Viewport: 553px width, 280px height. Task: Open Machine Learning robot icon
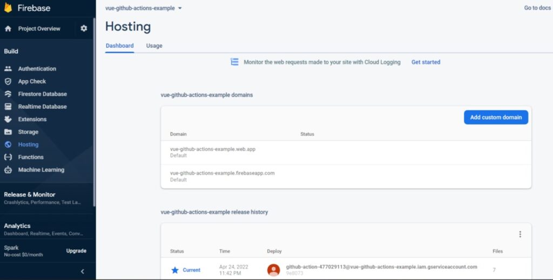coord(8,170)
